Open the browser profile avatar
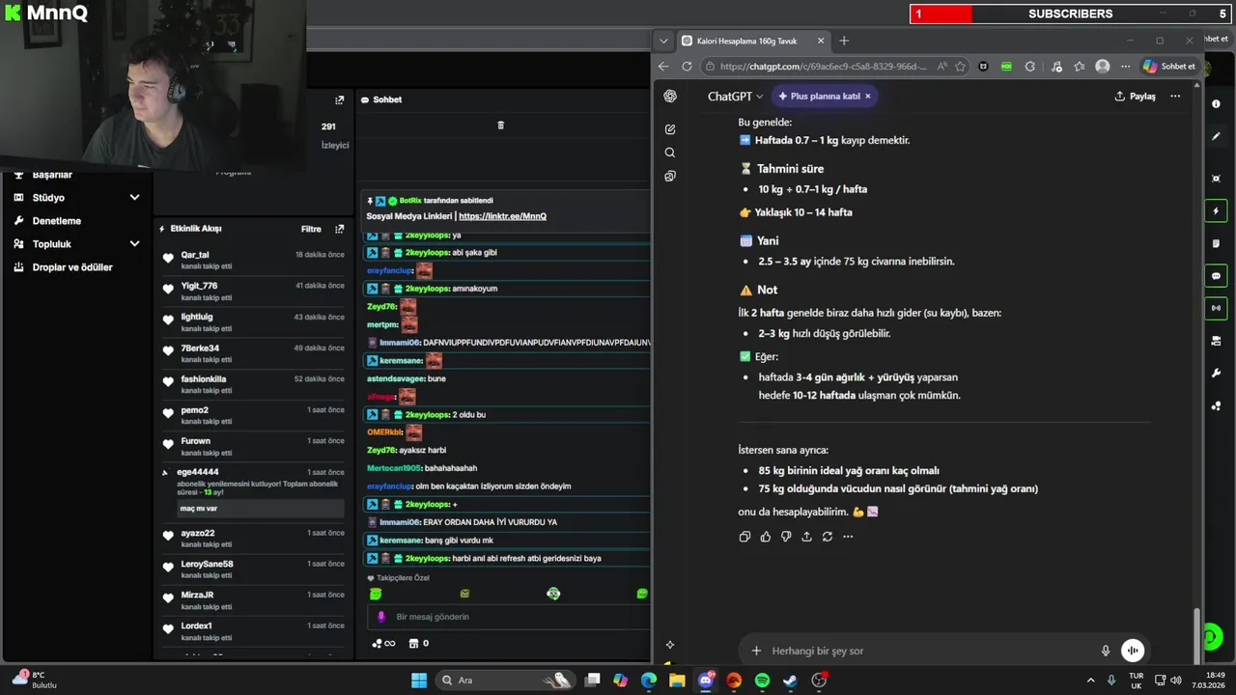The height and width of the screenshot is (695, 1236). coord(1103,67)
